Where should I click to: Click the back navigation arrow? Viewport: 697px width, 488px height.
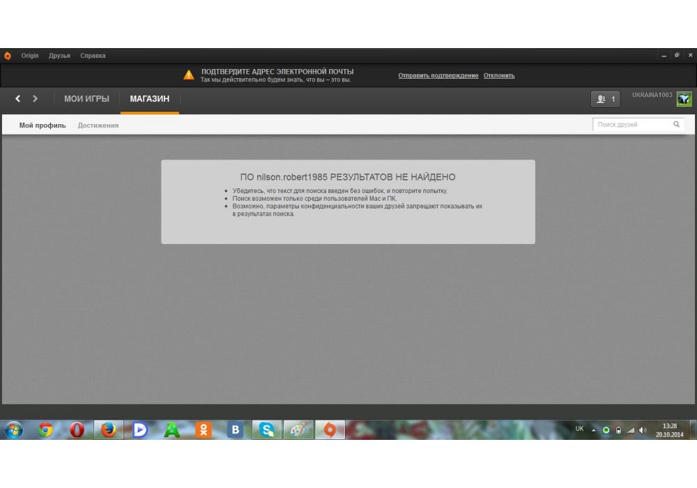19,99
